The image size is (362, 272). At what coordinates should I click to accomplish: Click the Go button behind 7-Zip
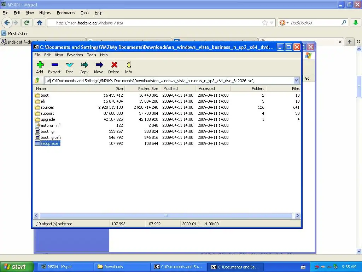(x=307, y=78)
